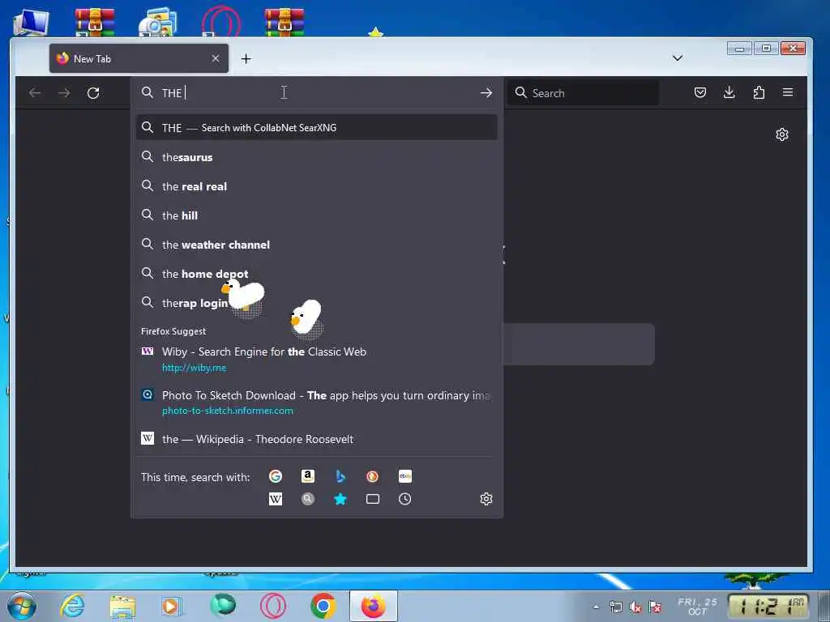
Task: Open the Firefox hamburger menu
Action: point(788,92)
